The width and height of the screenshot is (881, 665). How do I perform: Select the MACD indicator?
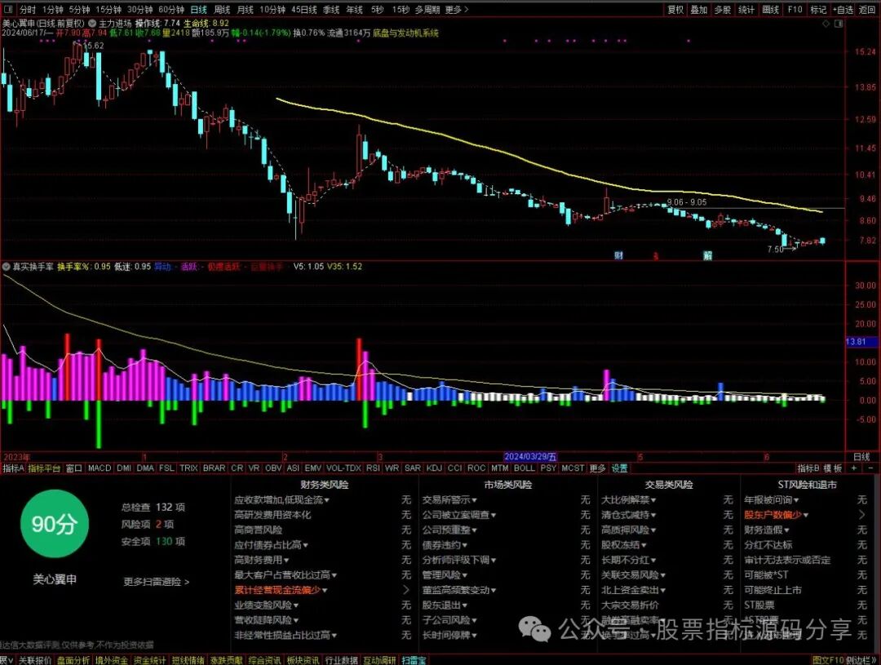click(100, 468)
